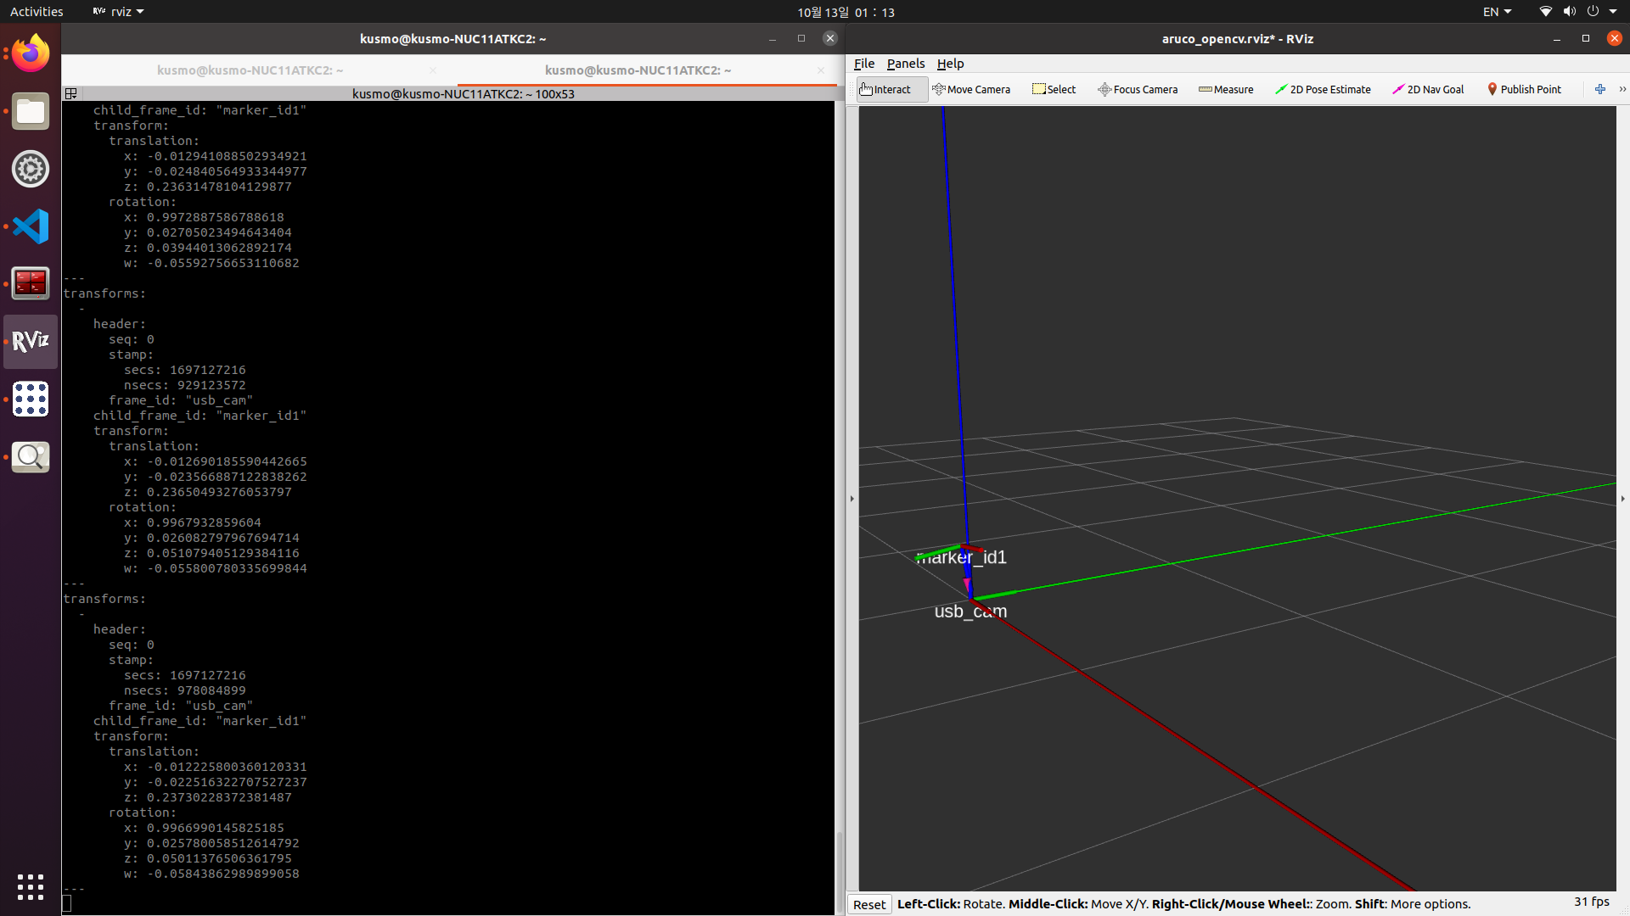The height and width of the screenshot is (916, 1630).
Task: Expand the left collapsed panel arrow
Action: click(x=852, y=499)
